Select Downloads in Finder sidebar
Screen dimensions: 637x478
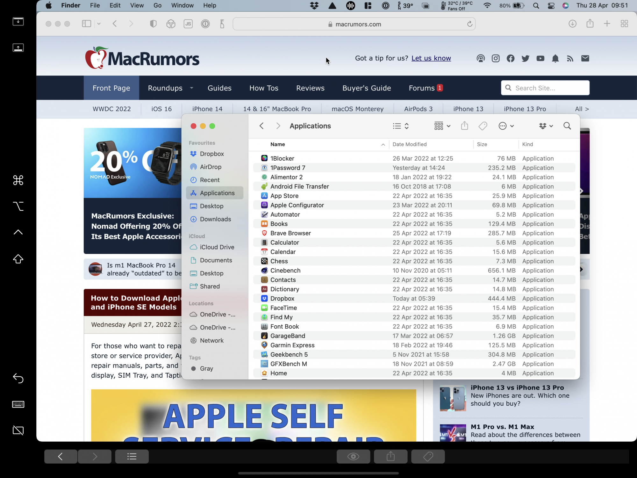click(x=215, y=219)
